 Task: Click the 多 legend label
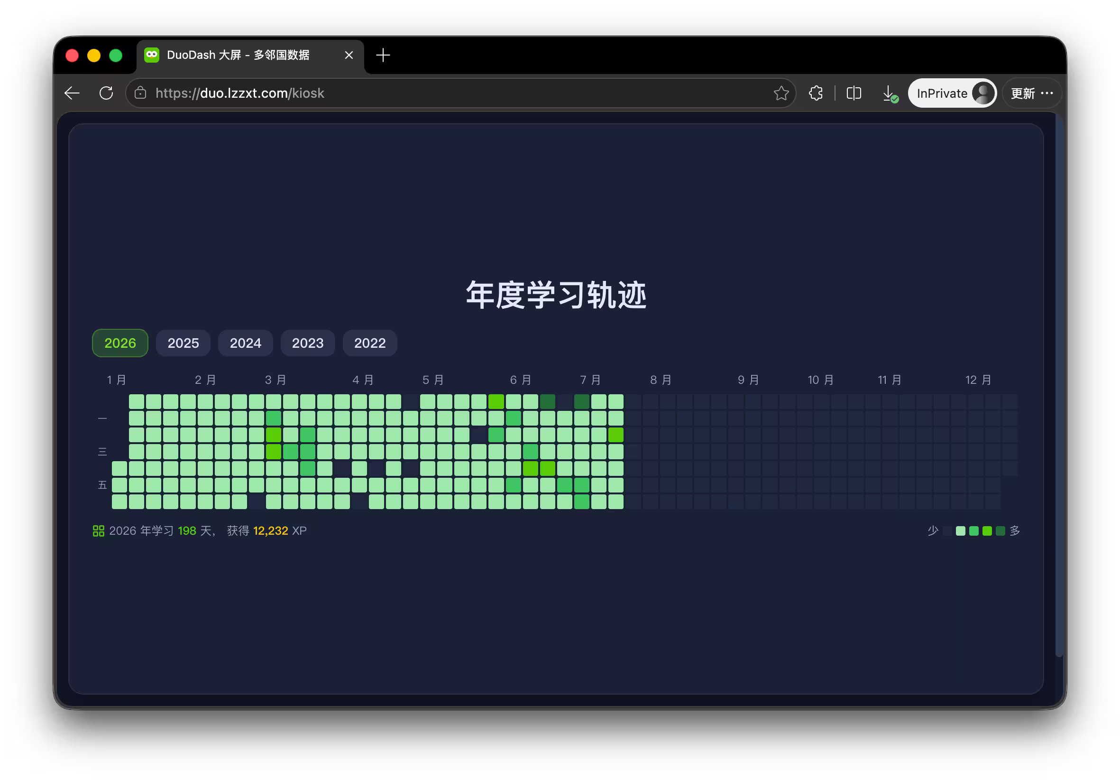pyautogui.click(x=1015, y=530)
